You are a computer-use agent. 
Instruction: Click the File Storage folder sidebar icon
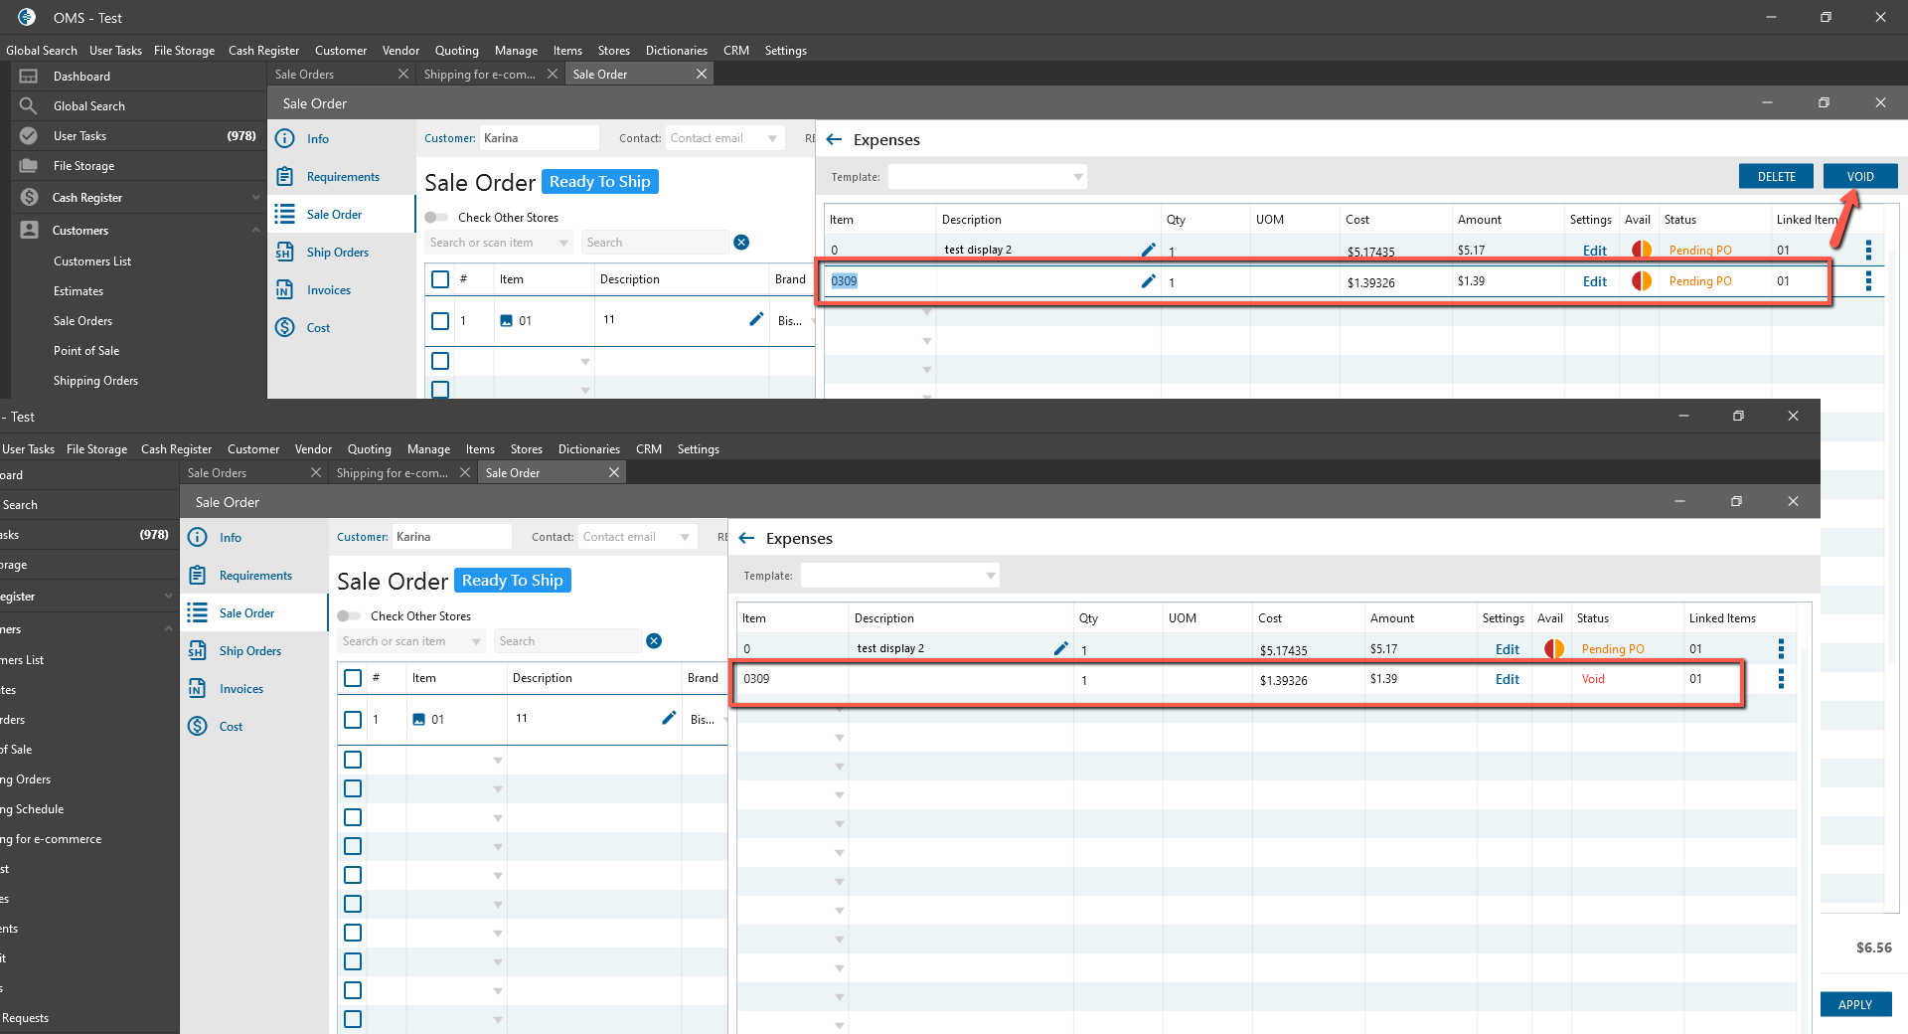pyautogui.click(x=29, y=166)
